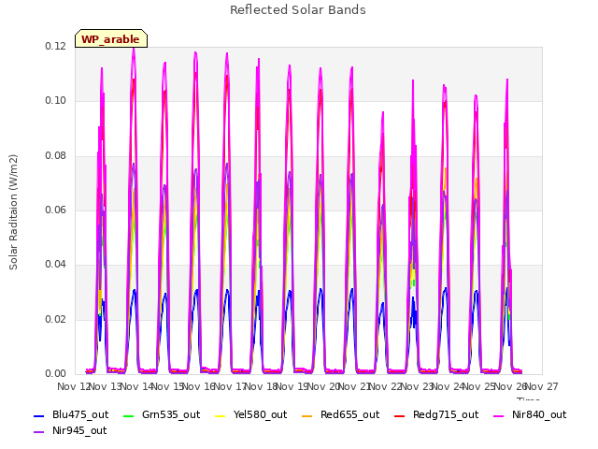
Task: Click the Grn535_out legend label
Action: (171, 414)
